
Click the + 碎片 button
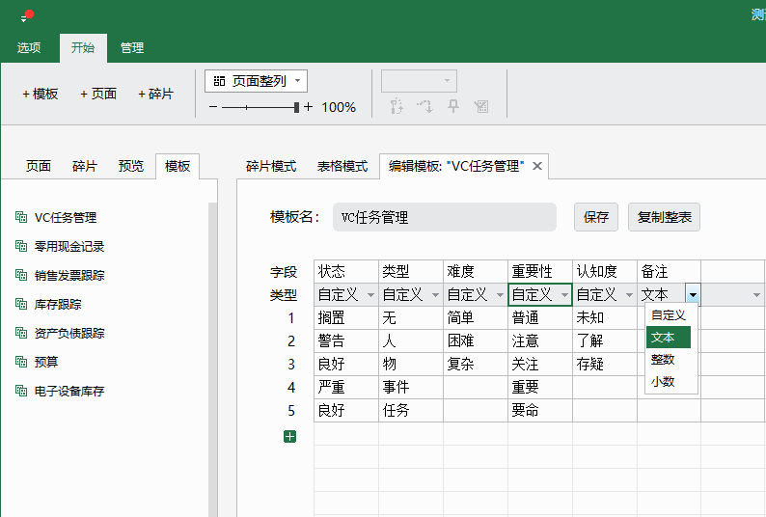pyautogui.click(x=156, y=94)
